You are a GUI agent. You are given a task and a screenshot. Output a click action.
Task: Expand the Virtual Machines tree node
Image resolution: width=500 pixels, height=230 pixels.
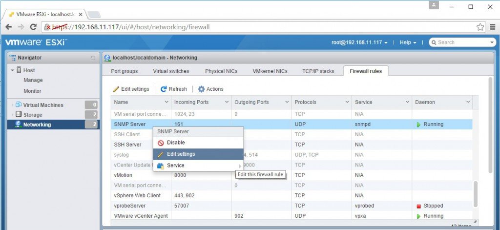pyautogui.click(x=12, y=105)
